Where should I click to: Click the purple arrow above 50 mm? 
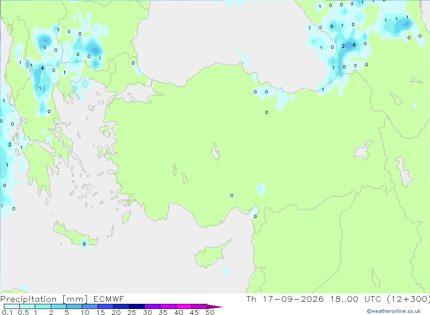tap(215, 306)
